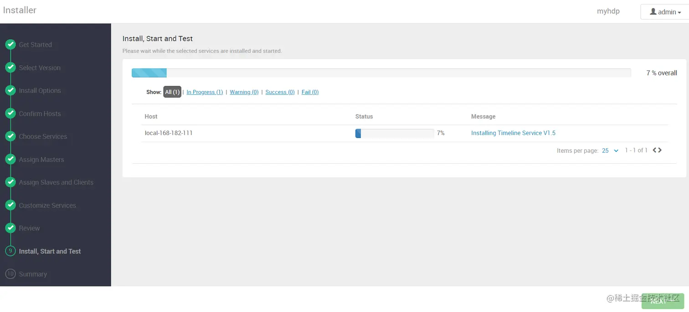Filter hosts by In Progress (1)
The width and height of the screenshot is (689, 312).
(205, 92)
